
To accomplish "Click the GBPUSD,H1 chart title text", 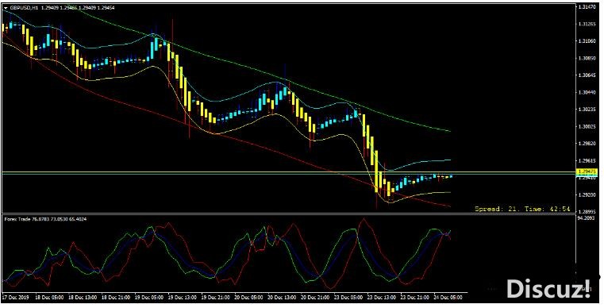I will (24, 8).
